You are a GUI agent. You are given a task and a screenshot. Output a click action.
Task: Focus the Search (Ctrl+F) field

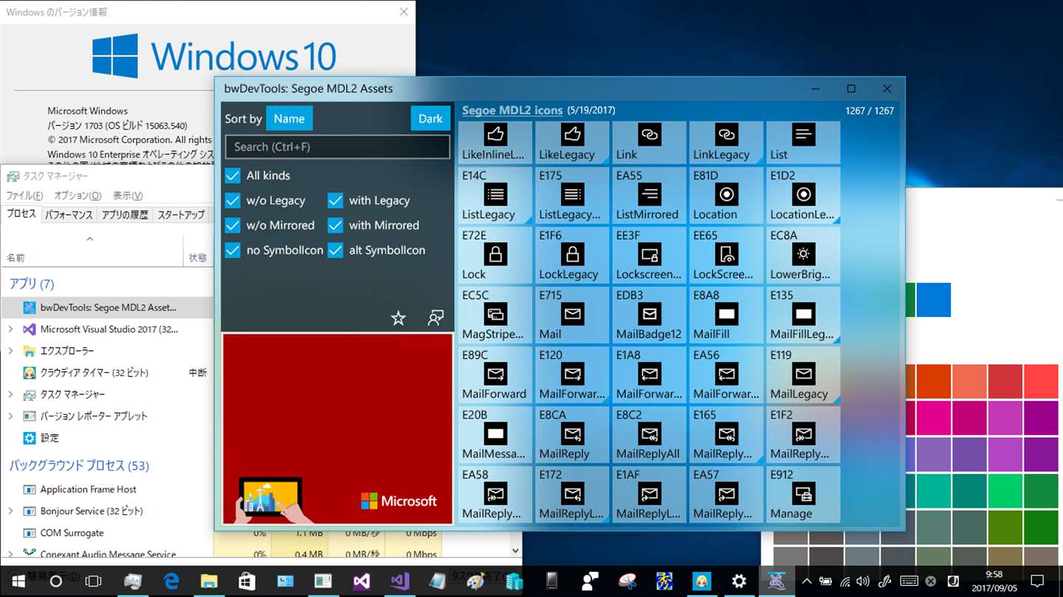337,147
